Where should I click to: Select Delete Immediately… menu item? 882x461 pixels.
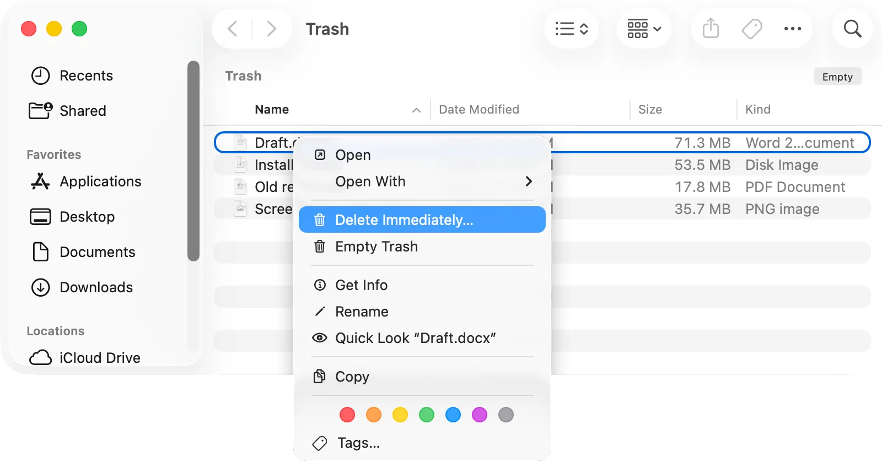[x=422, y=220]
